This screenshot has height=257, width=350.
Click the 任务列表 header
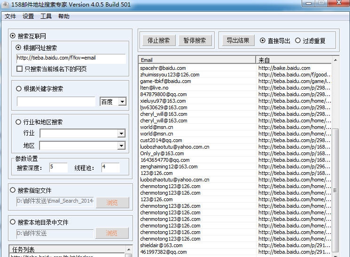click(67, 249)
